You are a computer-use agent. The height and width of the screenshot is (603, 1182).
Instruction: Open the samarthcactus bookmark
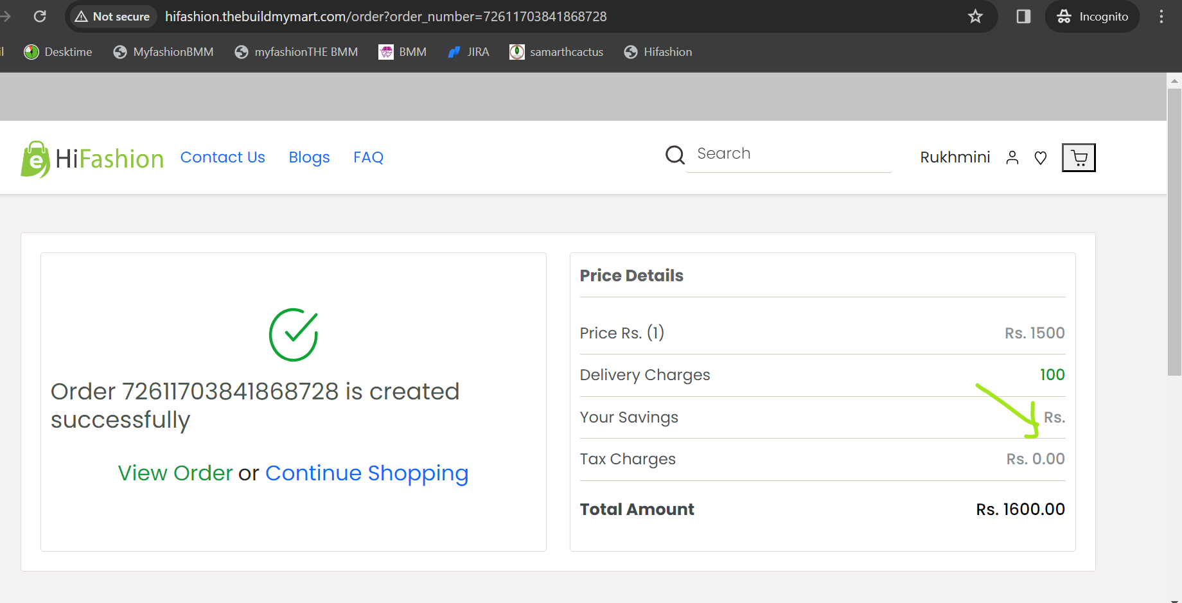coord(556,52)
